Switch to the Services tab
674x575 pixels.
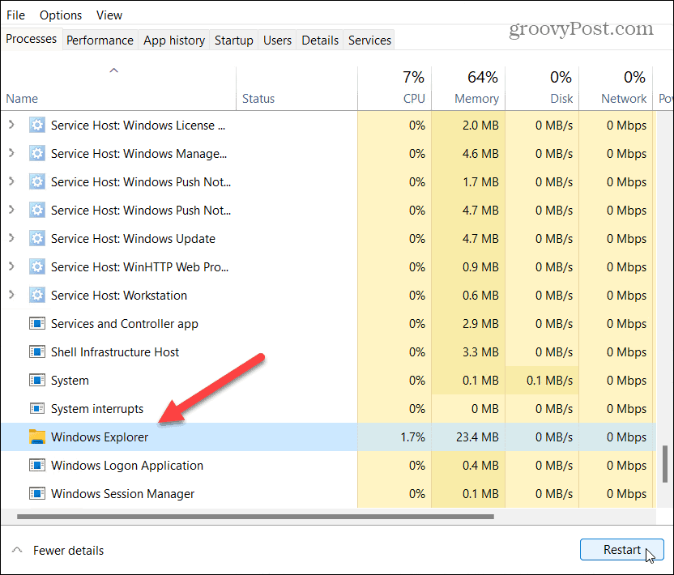pyautogui.click(x=369, y=40)
